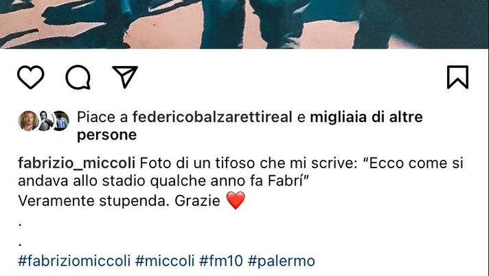The height and width of the screenshot is (276, 489).
Task: Open the fabrizio_miccoli username in caption
Action: pos(76,163)
